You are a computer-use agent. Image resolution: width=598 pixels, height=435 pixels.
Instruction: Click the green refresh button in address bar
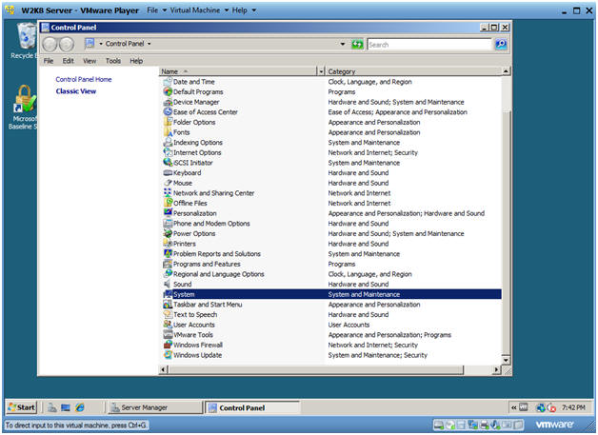[x=357, y=44]
